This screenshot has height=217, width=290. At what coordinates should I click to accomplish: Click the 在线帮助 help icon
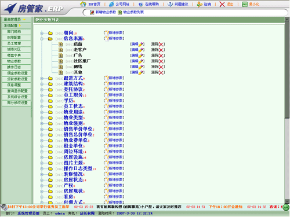[141, 4]
